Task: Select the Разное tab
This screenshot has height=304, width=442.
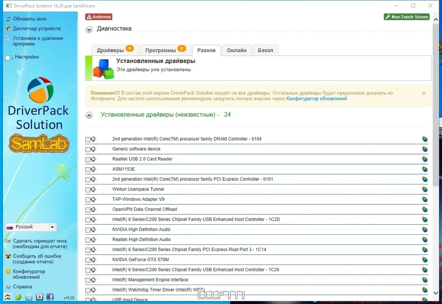Action: pos(206,50)
